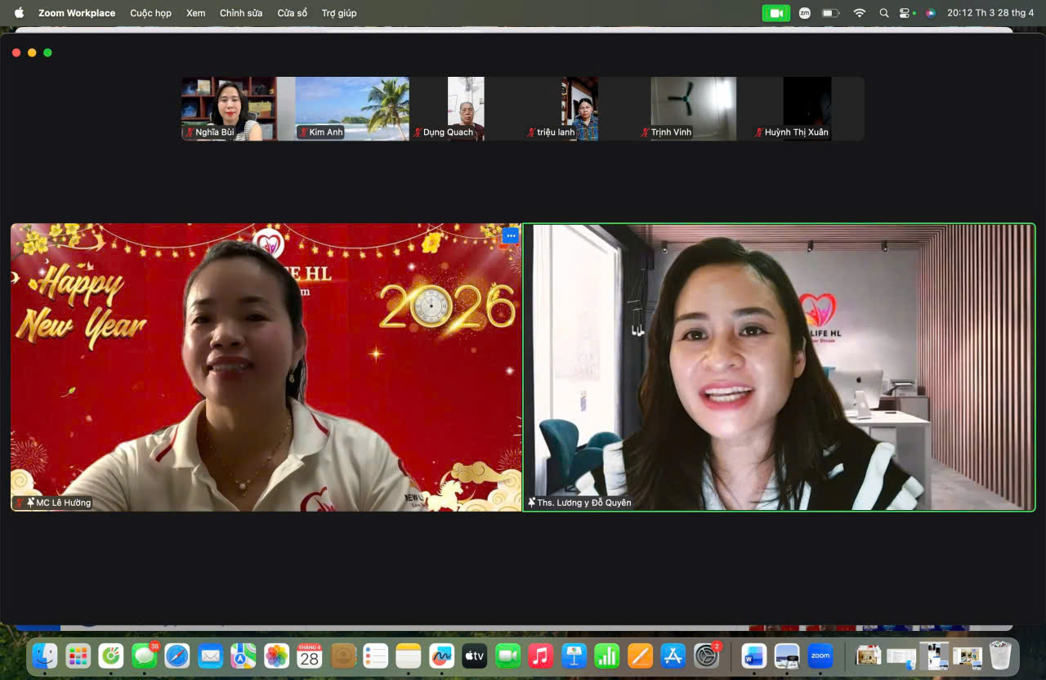Viewport: 1046px width, 680px height.
Task: Click the muted mic icon beside Kim Anh
Action: (303, 132)
